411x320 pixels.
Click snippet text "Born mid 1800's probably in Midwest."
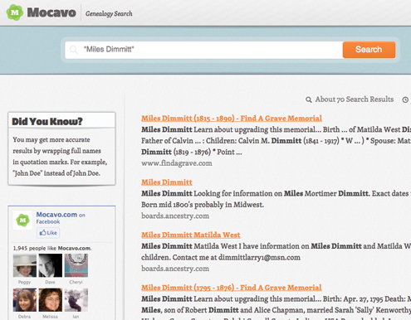(203, 205)
